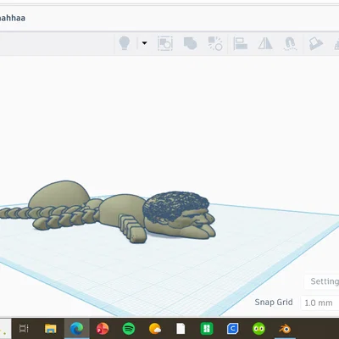Switch to Blender in the taskbar
Viewport: 339px width, 339px height.
pyautogui.click(x=285, y=329)
